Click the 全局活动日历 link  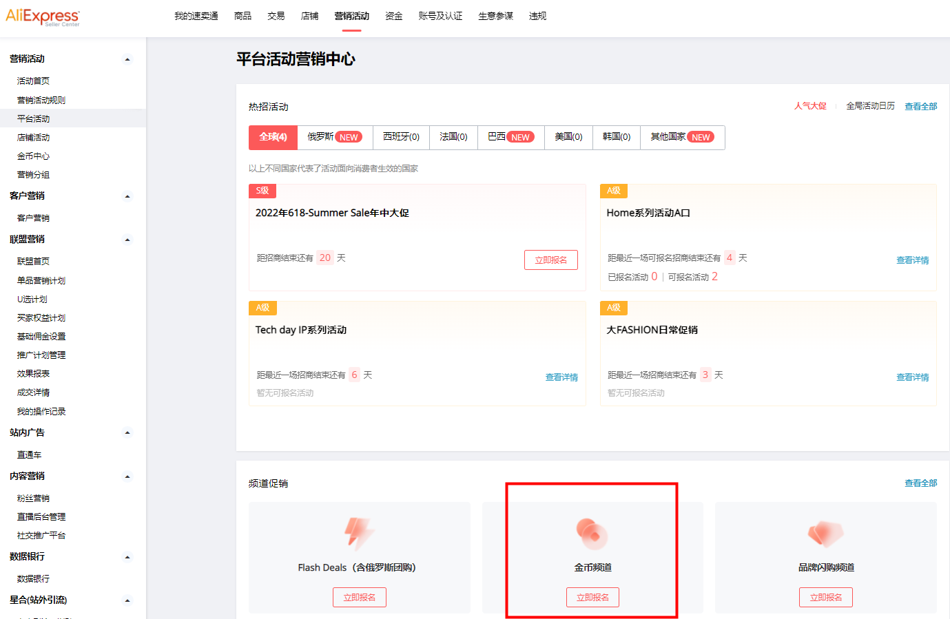pos(870,106)
